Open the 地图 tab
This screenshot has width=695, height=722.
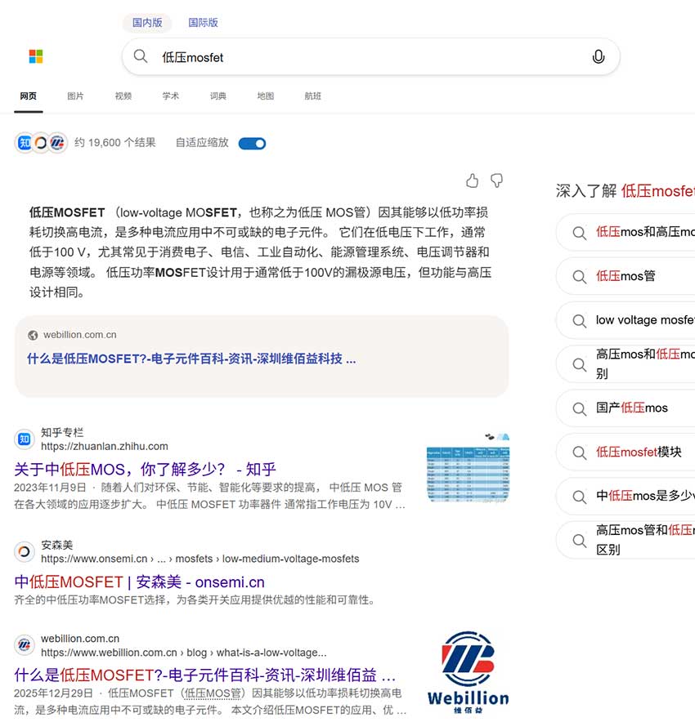(266, 96)
